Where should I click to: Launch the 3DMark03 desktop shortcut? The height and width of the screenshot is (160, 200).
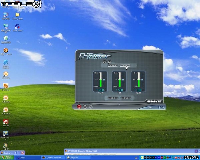tap(6, 75)
